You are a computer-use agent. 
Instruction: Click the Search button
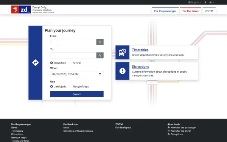pyautogui.click(x=77, y=94)
